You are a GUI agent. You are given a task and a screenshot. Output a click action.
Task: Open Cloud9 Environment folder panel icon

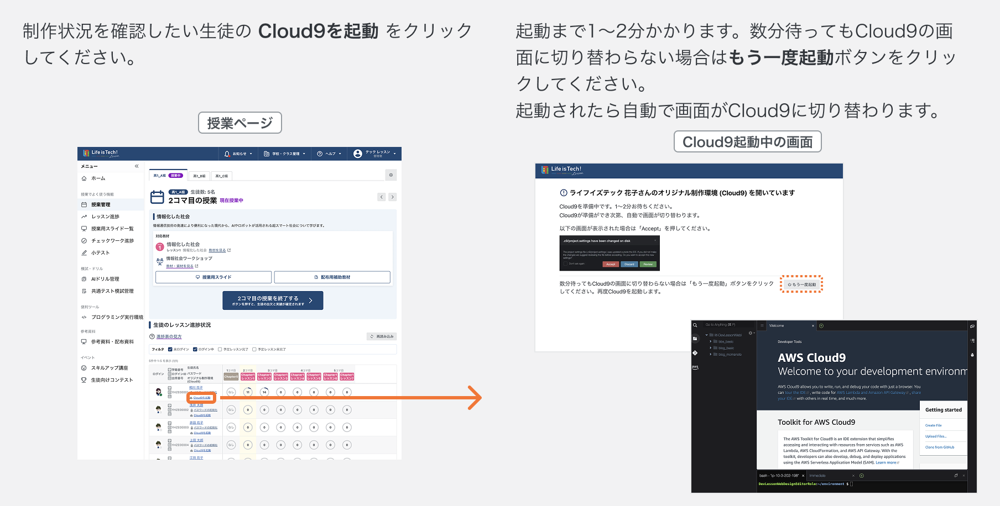695,339
